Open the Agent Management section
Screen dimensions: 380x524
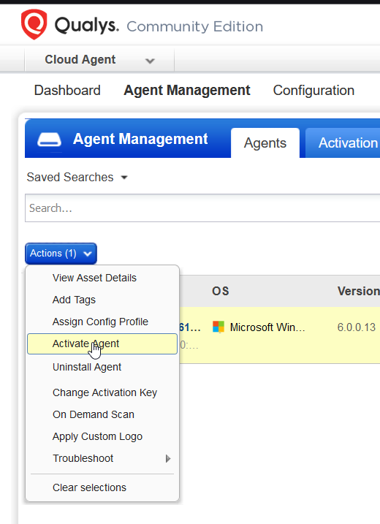point(187,90)
